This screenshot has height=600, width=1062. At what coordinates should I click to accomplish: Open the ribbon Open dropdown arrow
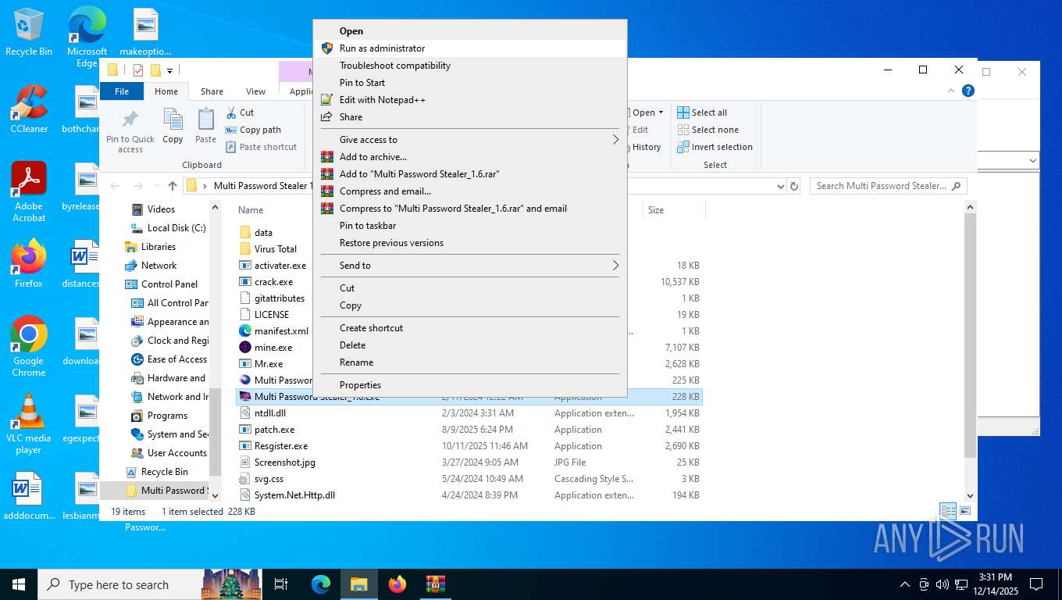[x=661, y=112]
